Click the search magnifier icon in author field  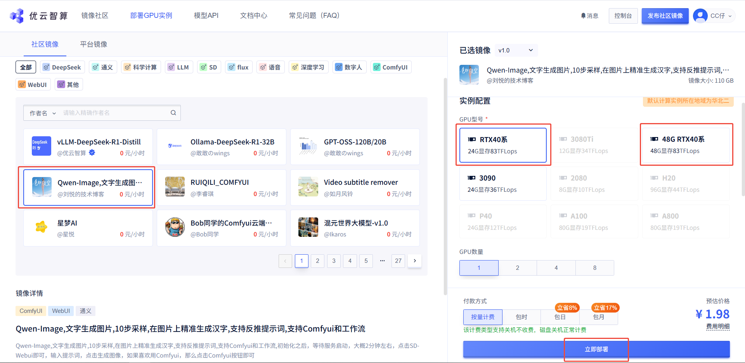click(173, 113)
